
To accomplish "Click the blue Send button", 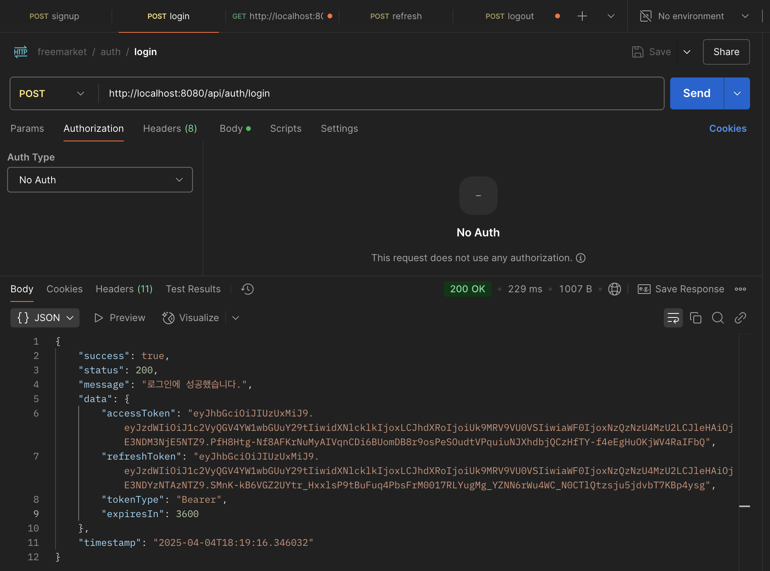I will coord(697,93).
